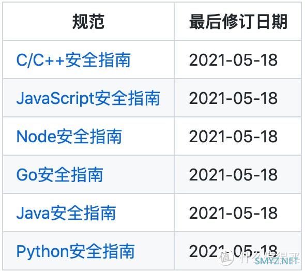Open the Java安全指南 link
The image size is (305, 271).
(66, 213)
